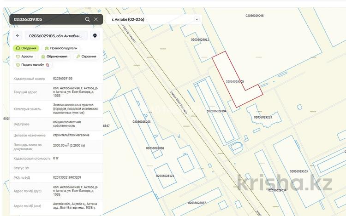Click the Категория земель value text
This screenshot has width=346, height=216.
[76, 109]
